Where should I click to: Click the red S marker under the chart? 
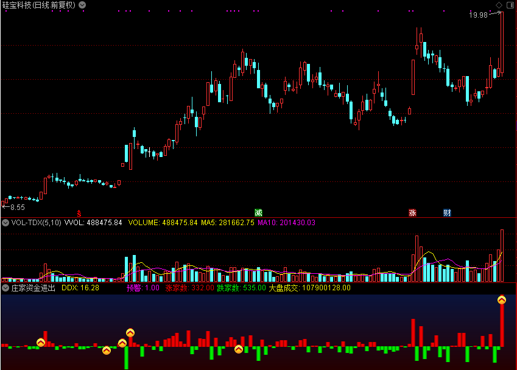tap(79, 213)
